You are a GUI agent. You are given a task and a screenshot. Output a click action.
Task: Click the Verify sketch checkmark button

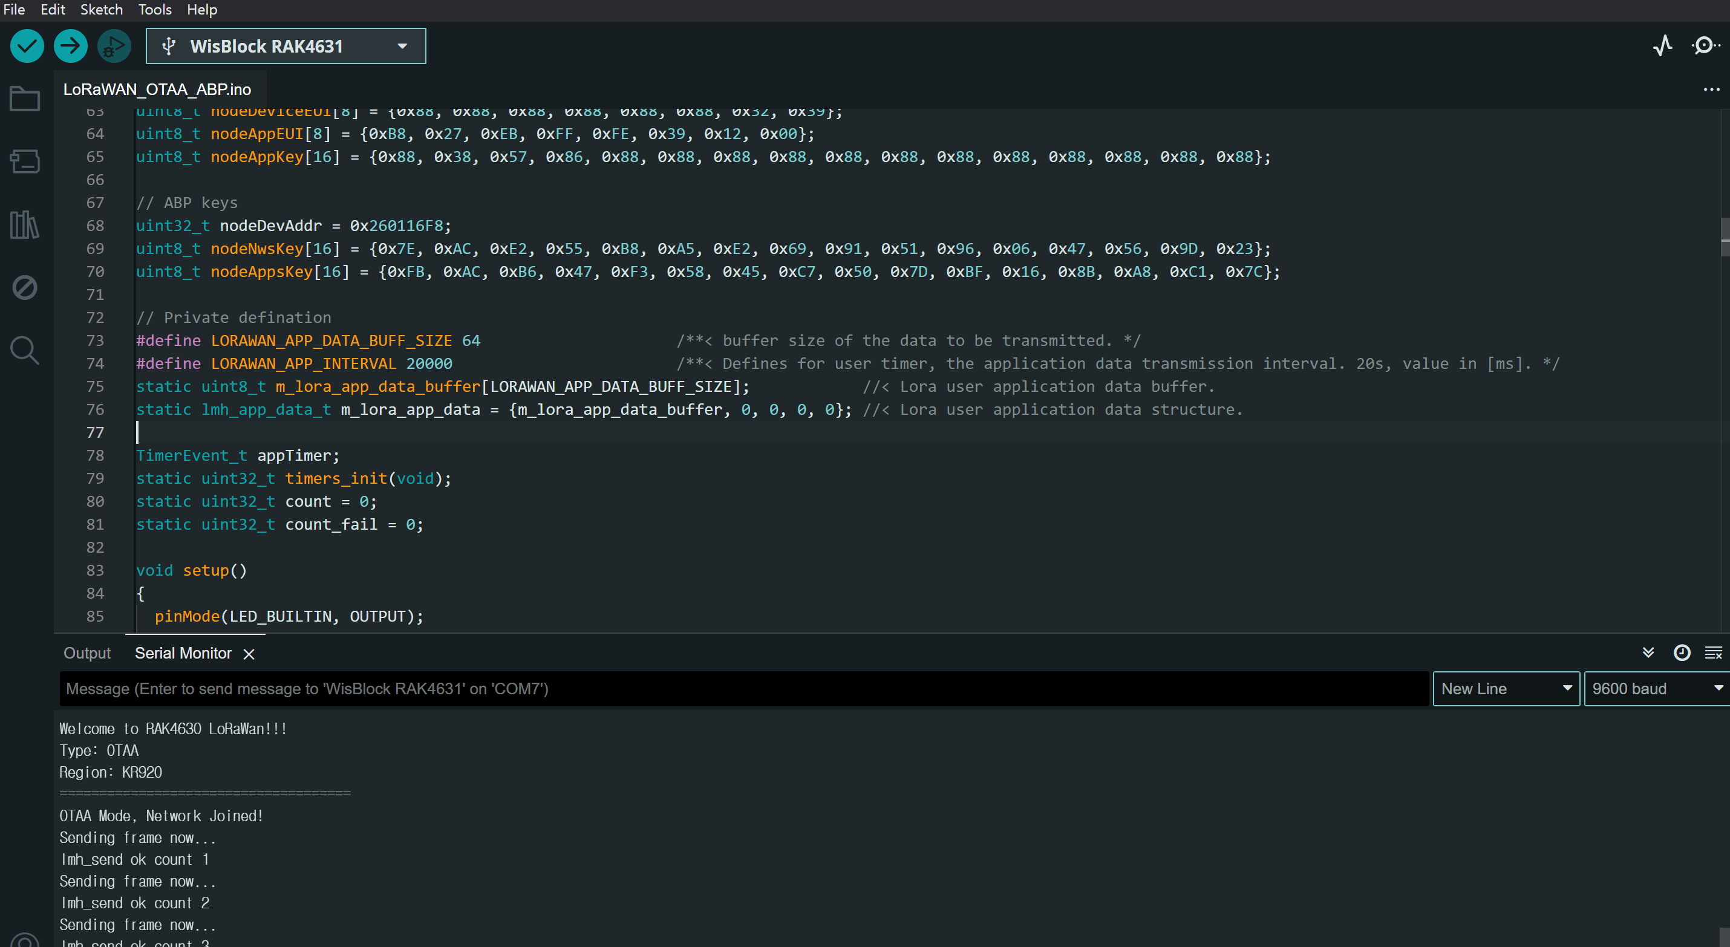[27, 47]
